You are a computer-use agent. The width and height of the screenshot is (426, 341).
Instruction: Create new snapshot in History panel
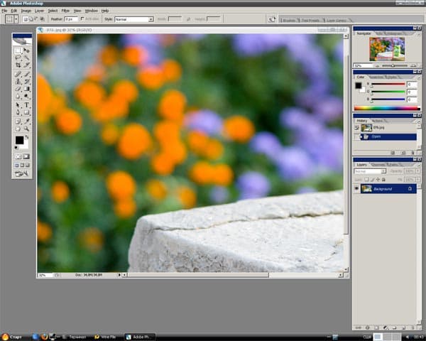403,153
